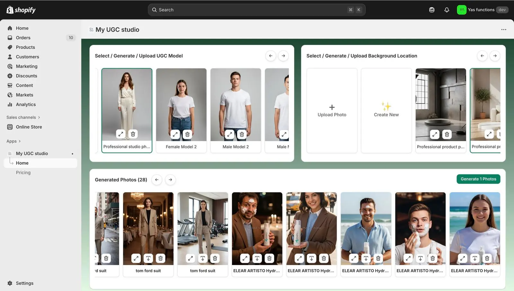The image size is (514, 291).
Task: Advance the UGC model carousel forward
Action: (x=283, y=56)
